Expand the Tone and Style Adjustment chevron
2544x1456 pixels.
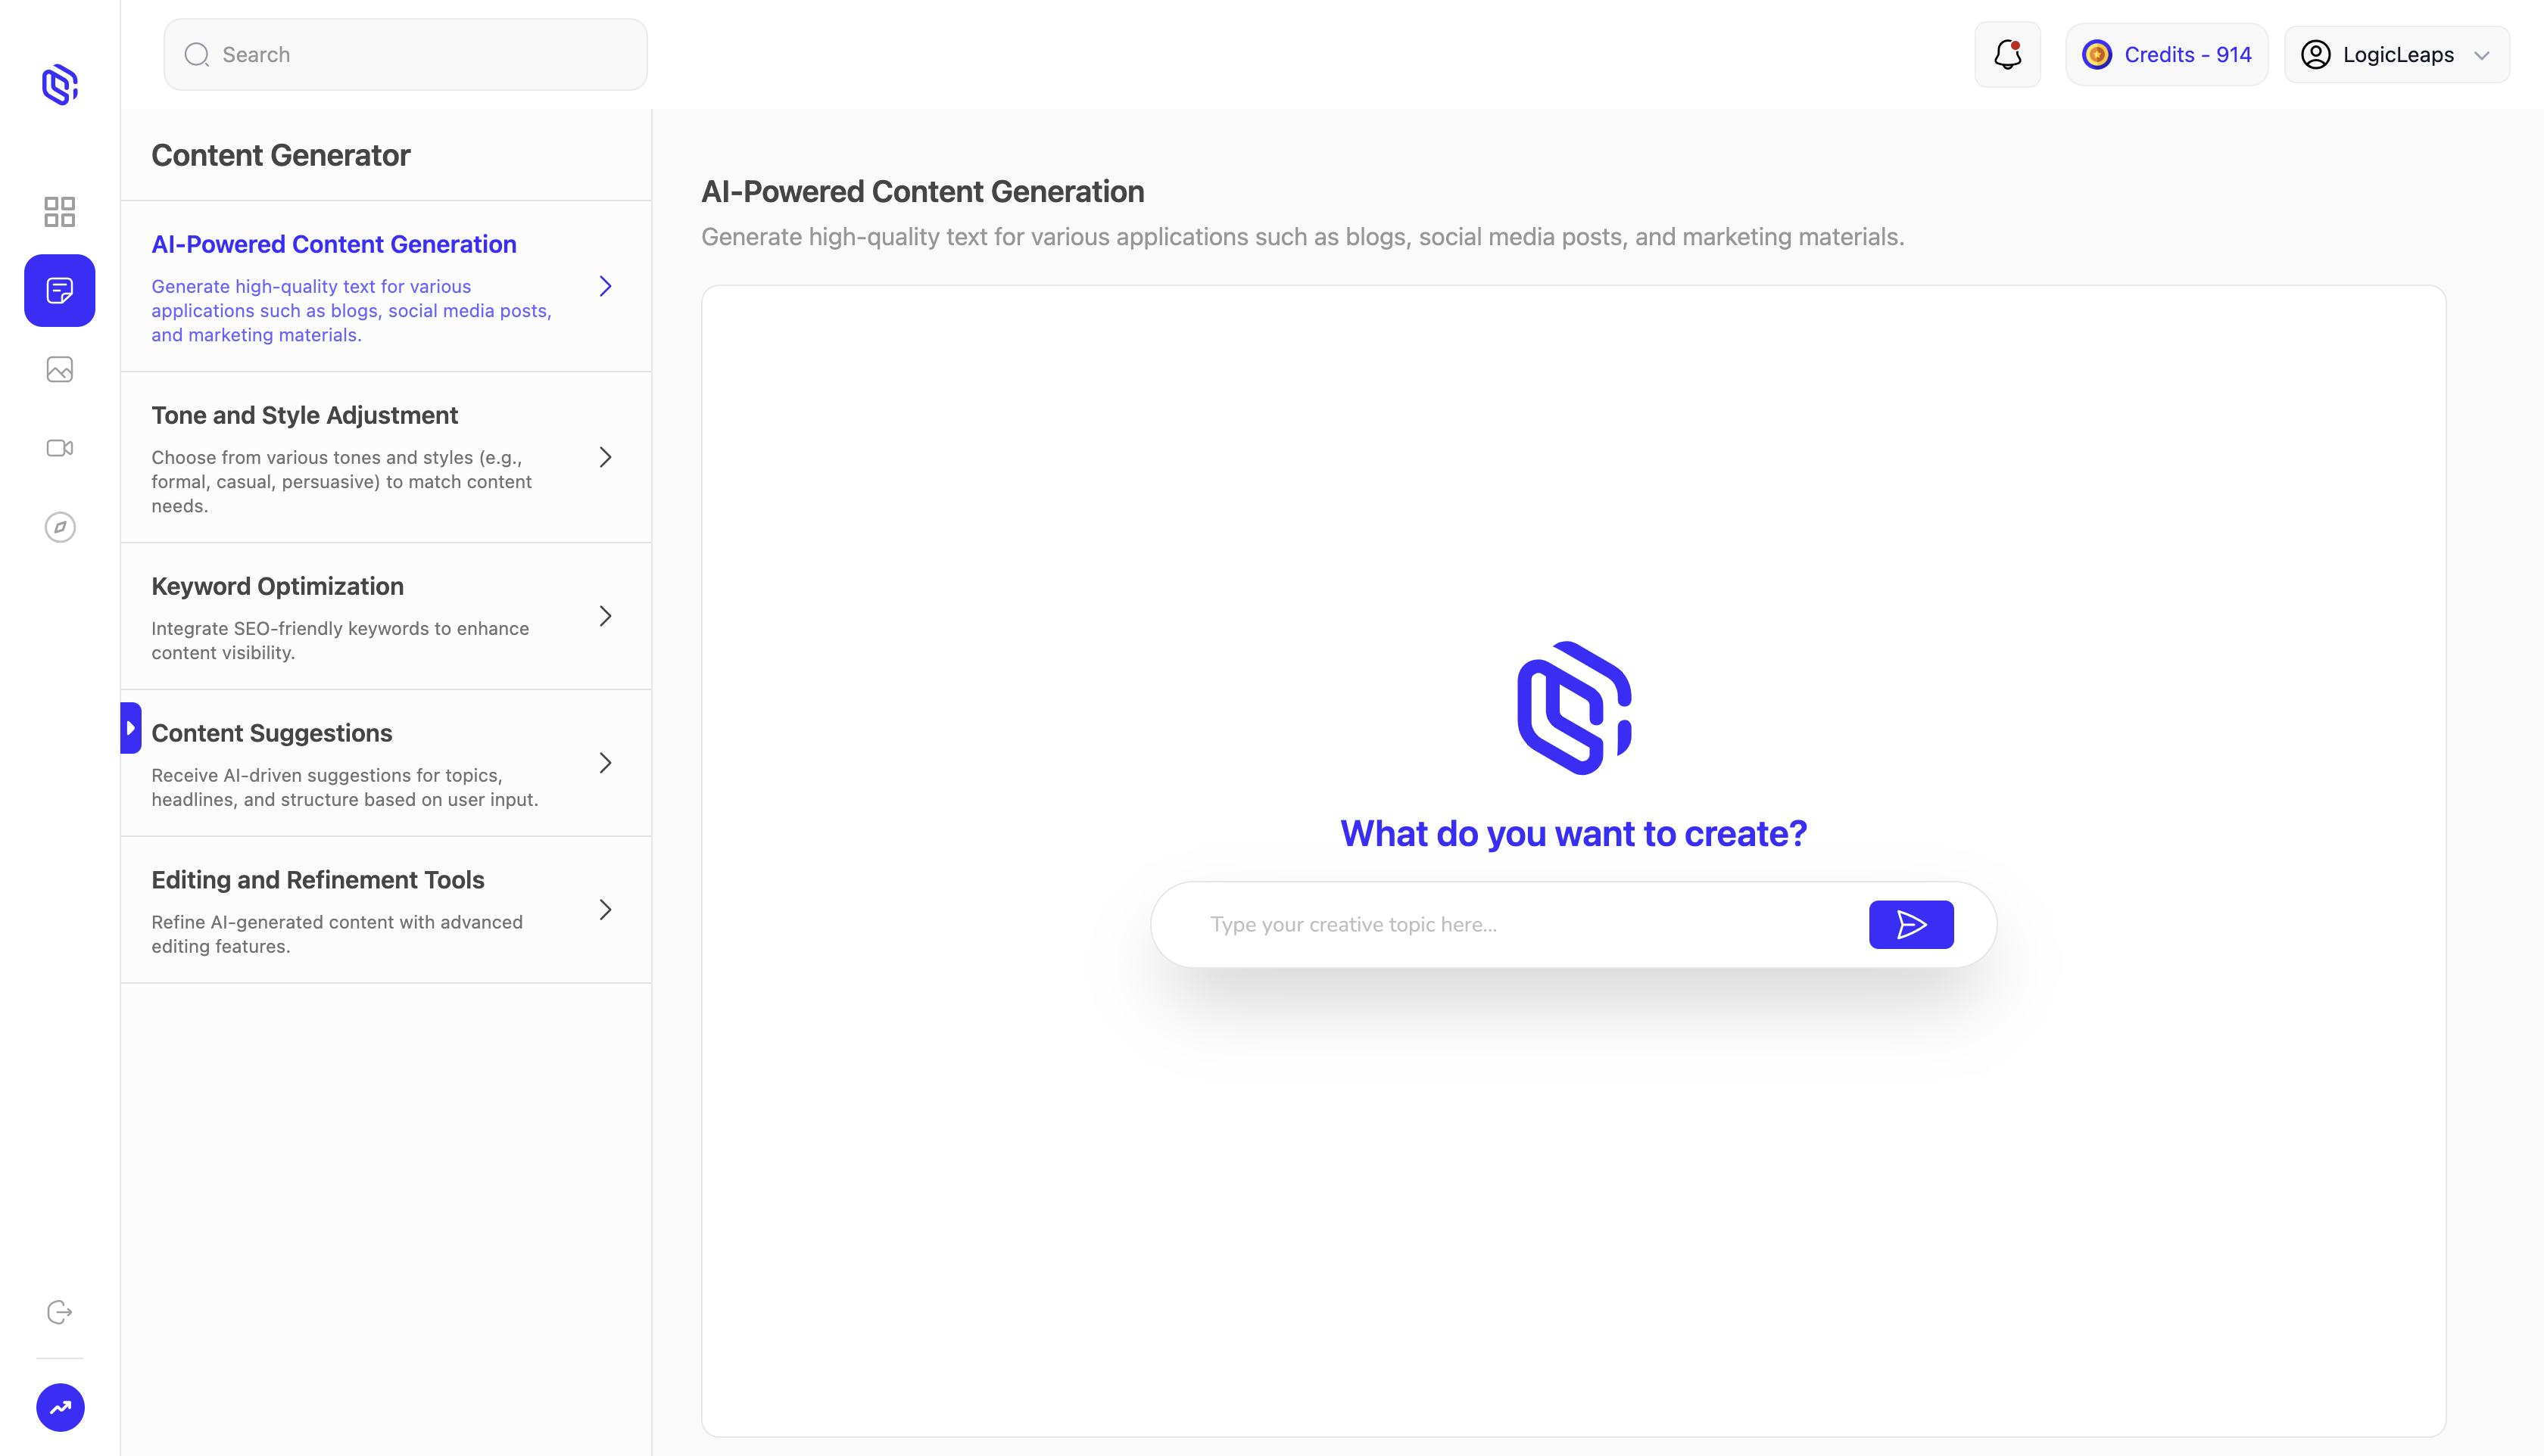(605, 457)
